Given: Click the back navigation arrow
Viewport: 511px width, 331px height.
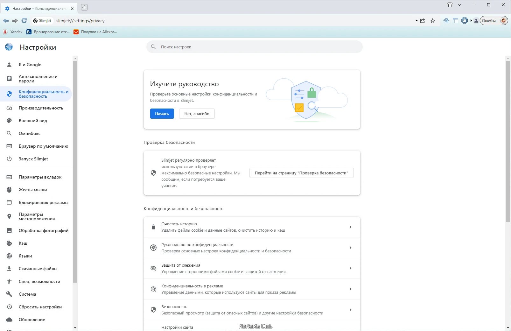Looking at the screenshot, I should click(x=6, y=21).
